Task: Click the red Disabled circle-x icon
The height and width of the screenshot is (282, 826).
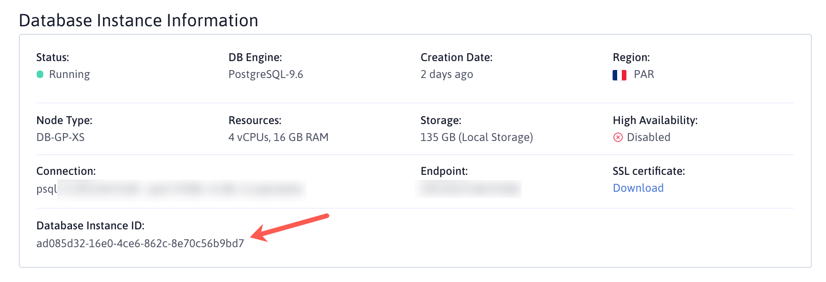Action: pyautogui.click(x=618, y=137)
